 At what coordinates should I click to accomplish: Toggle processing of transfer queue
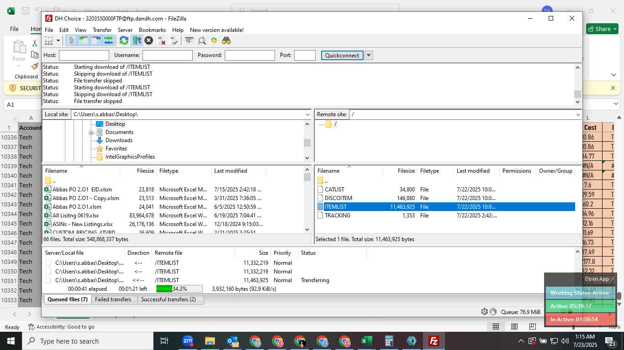pos(137,41)
